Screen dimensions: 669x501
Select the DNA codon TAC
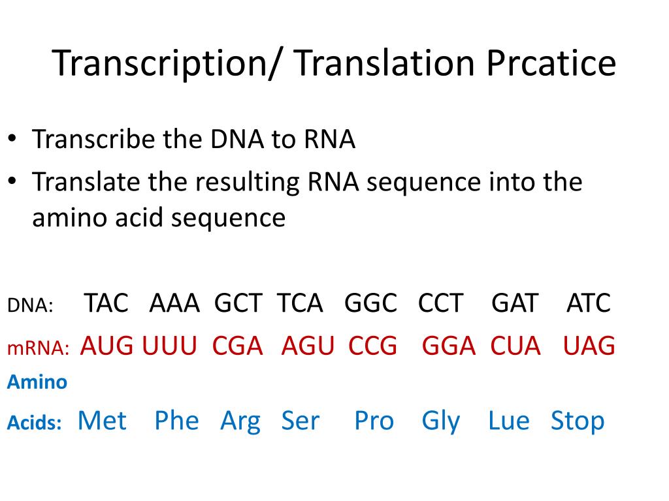click(x=106, y=303)
